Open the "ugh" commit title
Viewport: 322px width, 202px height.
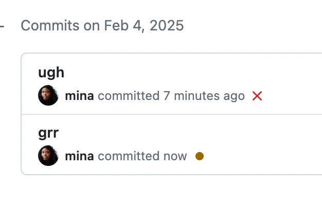pyautogui.click(x=51, y=73)
